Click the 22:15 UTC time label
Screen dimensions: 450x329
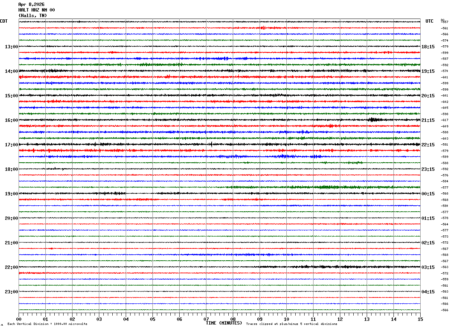(428, 145)
